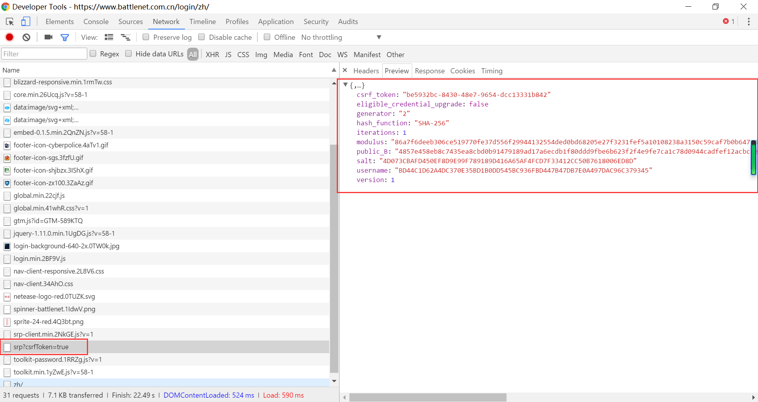This screenshot has width=758, height=402.
Task: Filter requests by Doc type
Action: [325, 55]
